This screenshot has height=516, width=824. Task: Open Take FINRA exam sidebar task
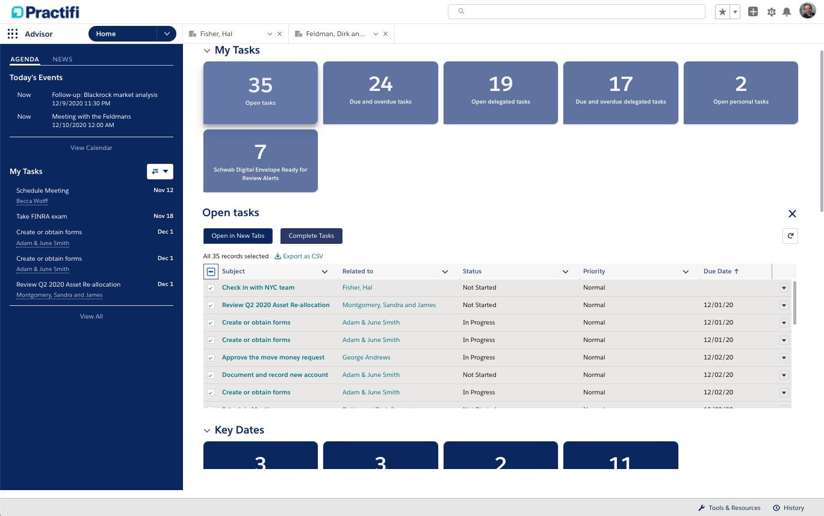tap(42, 216)
